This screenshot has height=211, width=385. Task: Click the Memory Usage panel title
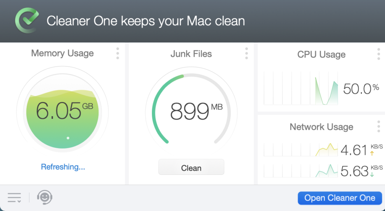(62, 53)
